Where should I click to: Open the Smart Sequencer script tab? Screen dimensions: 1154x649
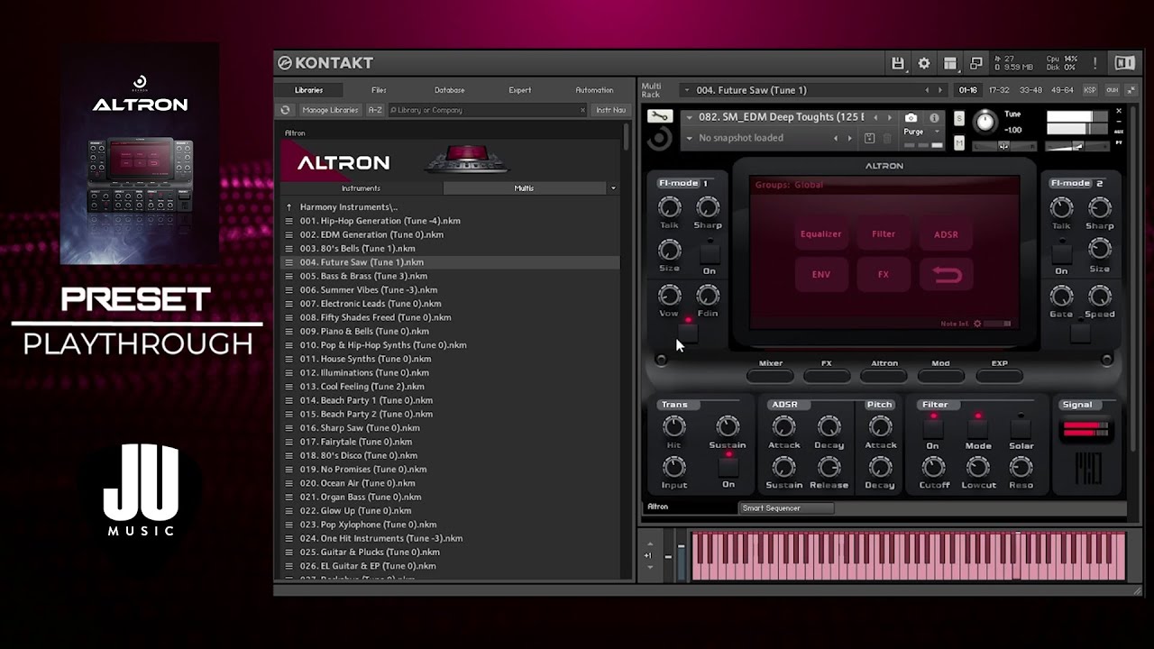pos(786,508)
